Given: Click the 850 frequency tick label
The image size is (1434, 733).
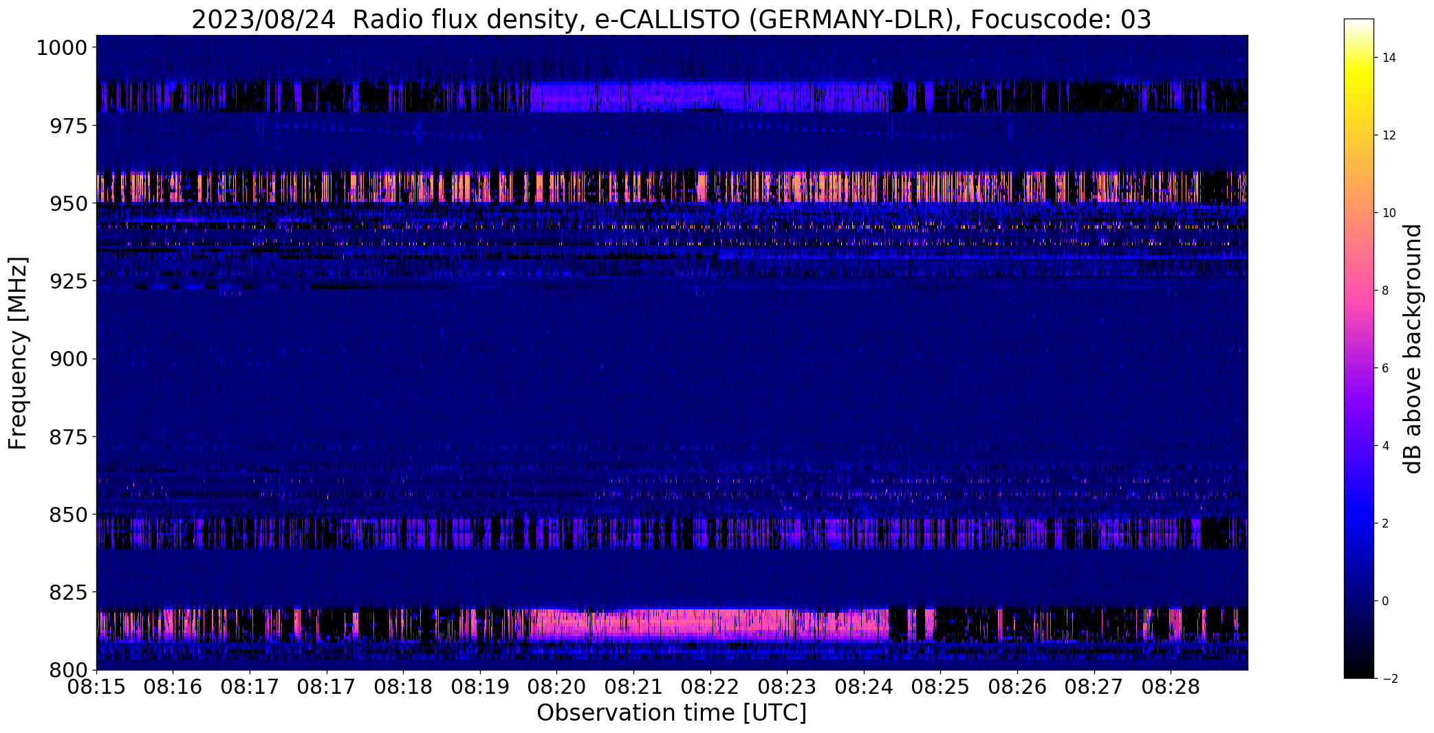Looking at the screenshot, I should pos(68,515).
